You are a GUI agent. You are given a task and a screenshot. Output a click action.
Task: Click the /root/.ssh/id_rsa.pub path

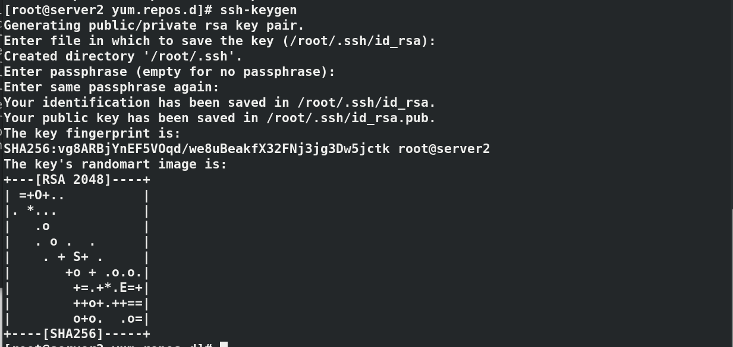pos(351,118)
